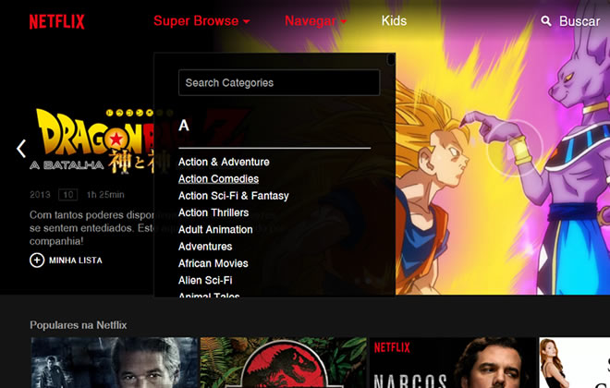Open the Jurassic Park thumbnail
The image size is (610, 388).
click(283, 362)
